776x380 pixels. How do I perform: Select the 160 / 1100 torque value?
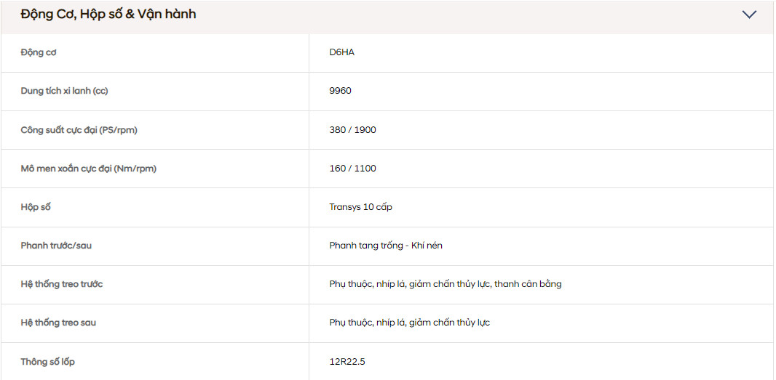click(353, 169)
